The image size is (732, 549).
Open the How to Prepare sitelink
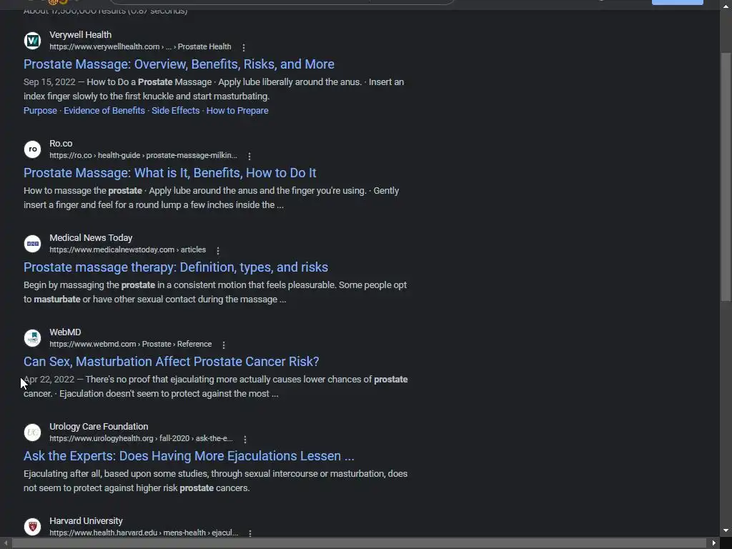237,111
